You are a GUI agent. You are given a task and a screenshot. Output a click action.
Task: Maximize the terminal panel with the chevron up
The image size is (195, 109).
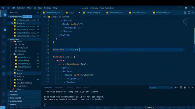(x=189, y=88)
